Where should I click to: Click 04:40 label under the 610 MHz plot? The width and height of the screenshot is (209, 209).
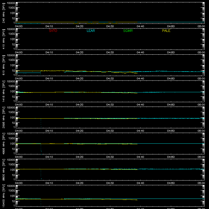140,79
